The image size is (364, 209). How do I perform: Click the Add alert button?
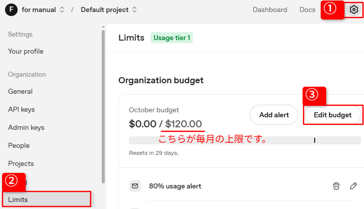tap(274, 115)
